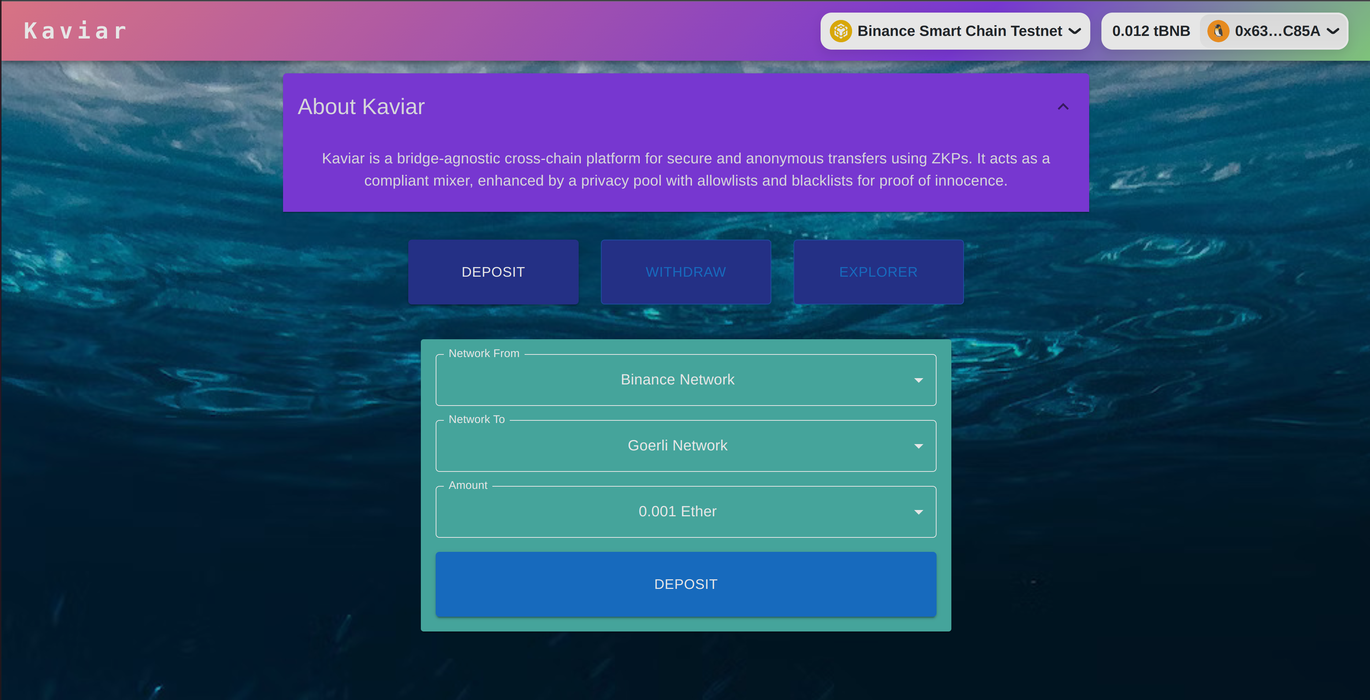Image resolution: width=1370 pixels, height=700 pixels.
Task: Switch to the DEPOSIT tab
Action: click(493, 272)
